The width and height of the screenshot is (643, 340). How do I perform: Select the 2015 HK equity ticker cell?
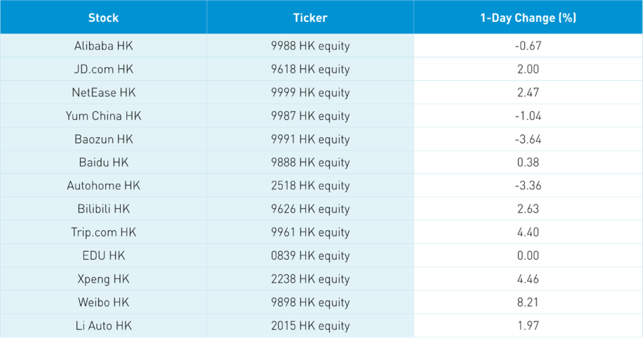point(310,326)
